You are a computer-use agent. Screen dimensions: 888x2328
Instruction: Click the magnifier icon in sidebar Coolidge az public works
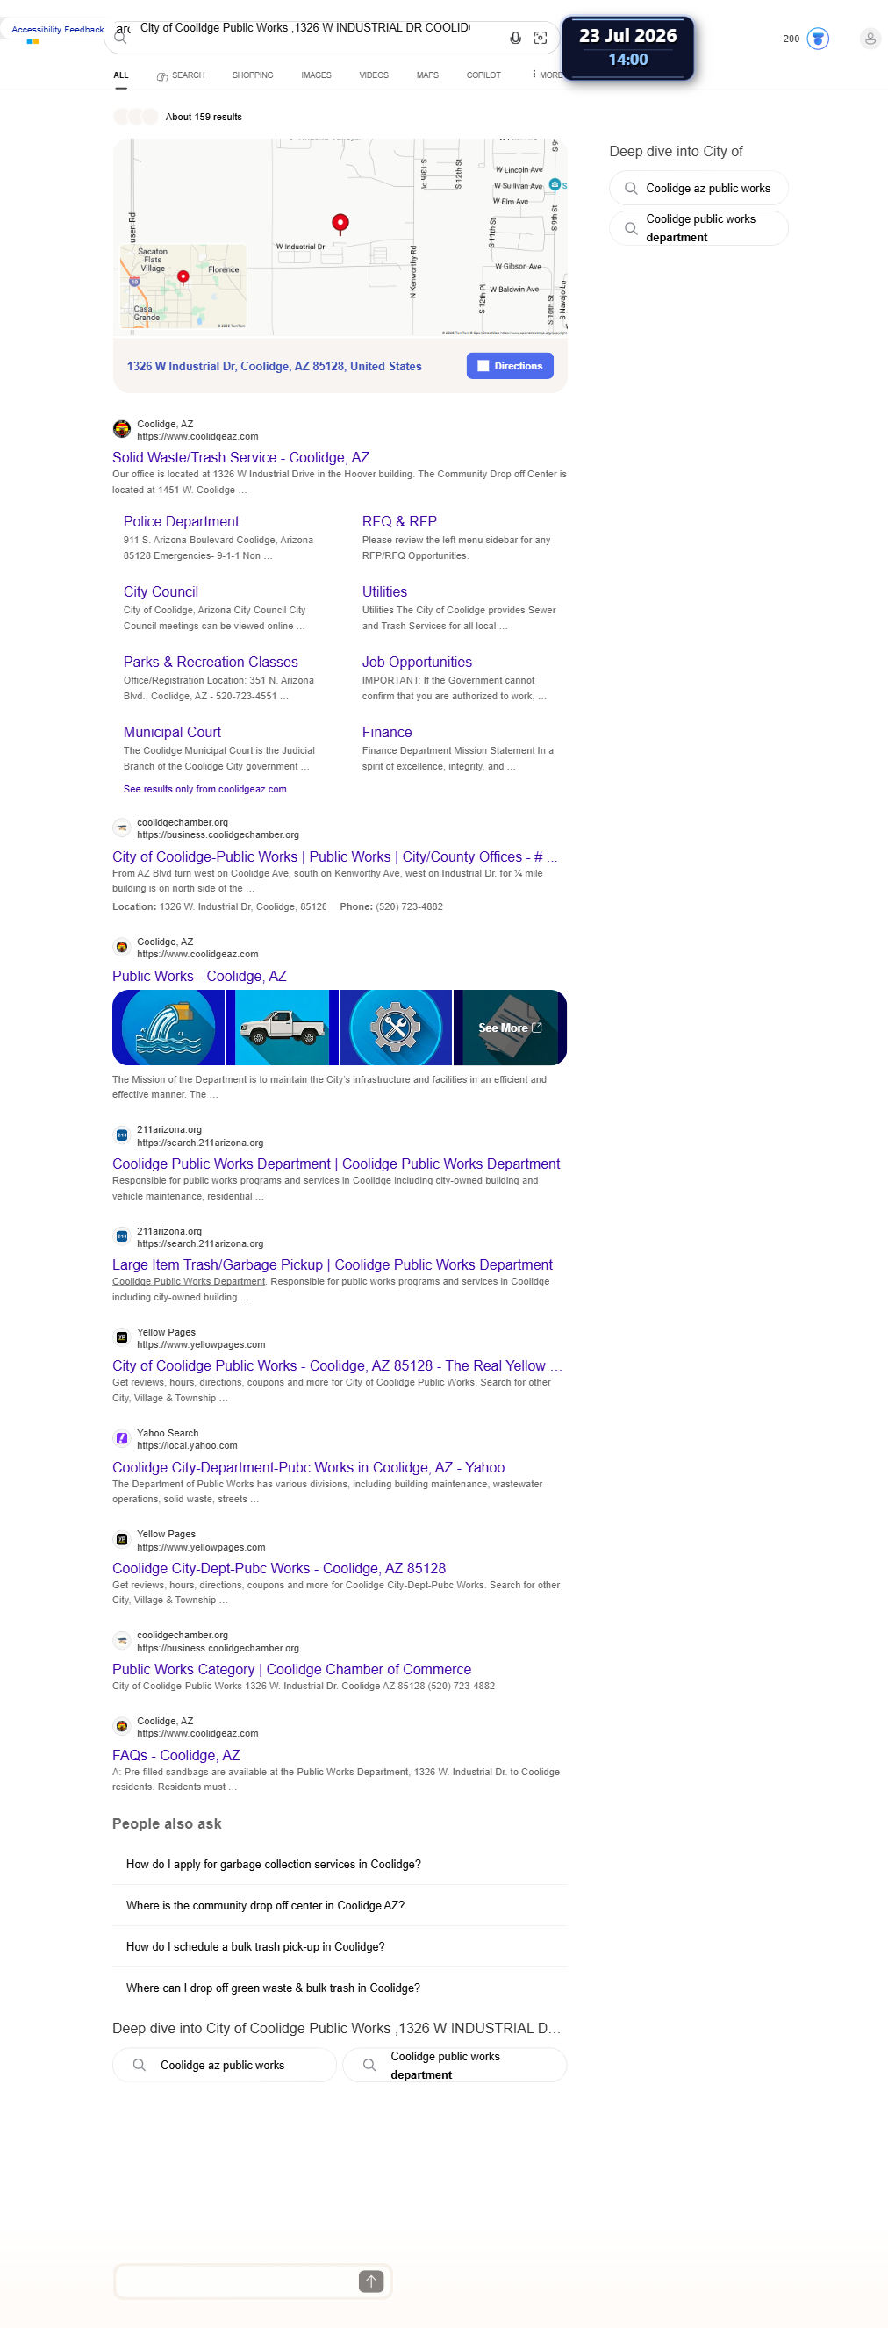[631, 188]
